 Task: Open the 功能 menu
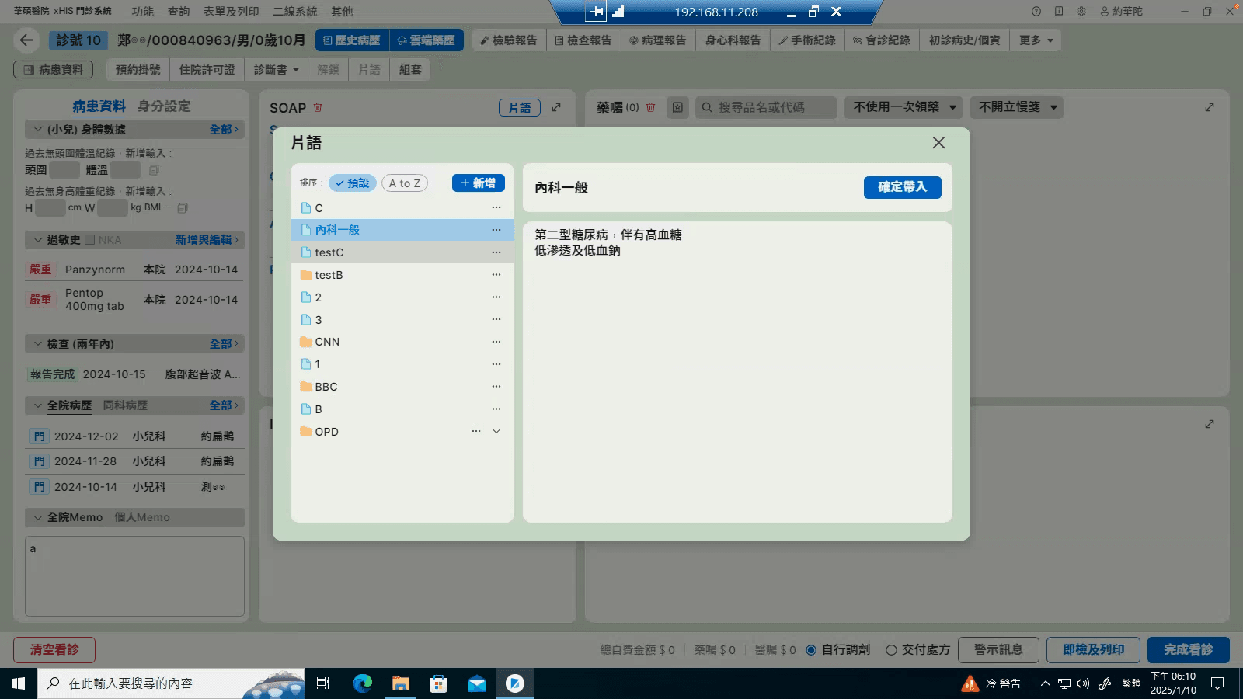[x=143, y=12]
